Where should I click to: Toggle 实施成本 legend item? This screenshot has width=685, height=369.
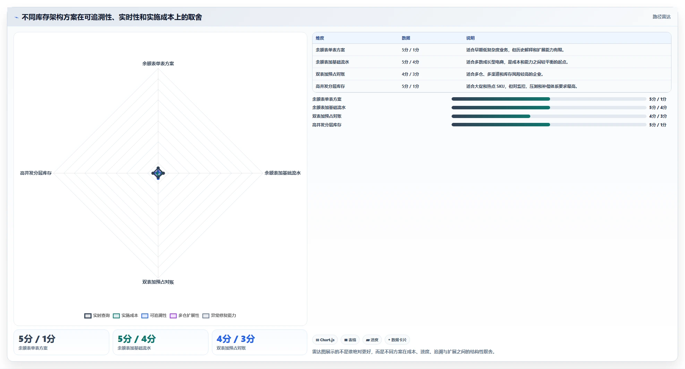pos(126,316)
